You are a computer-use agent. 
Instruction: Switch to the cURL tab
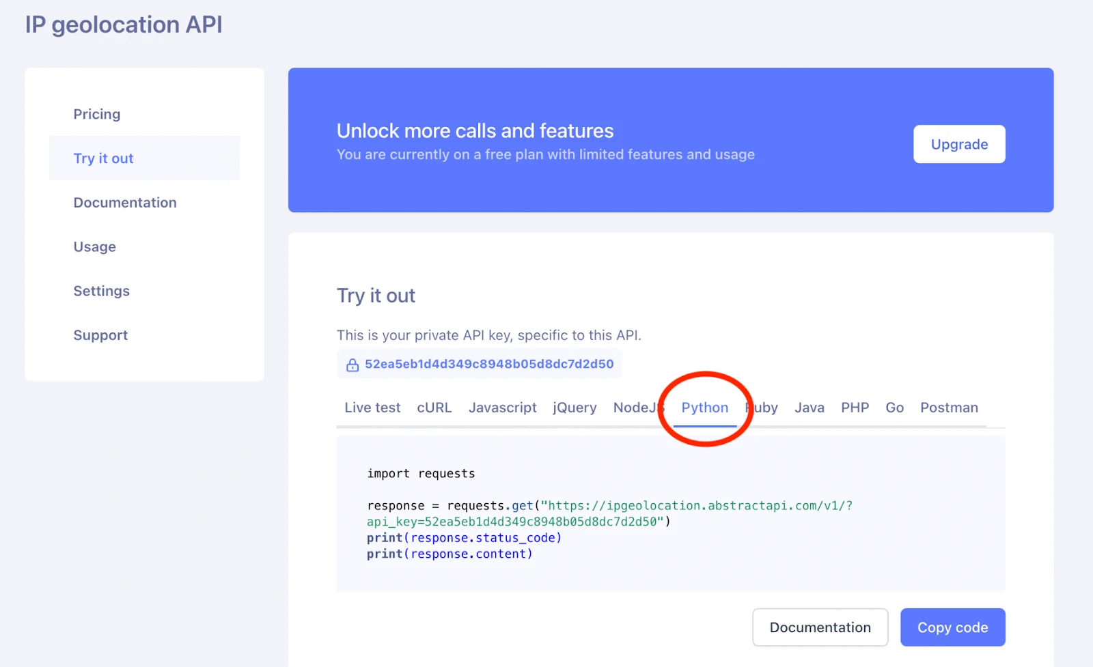[434, 408]
